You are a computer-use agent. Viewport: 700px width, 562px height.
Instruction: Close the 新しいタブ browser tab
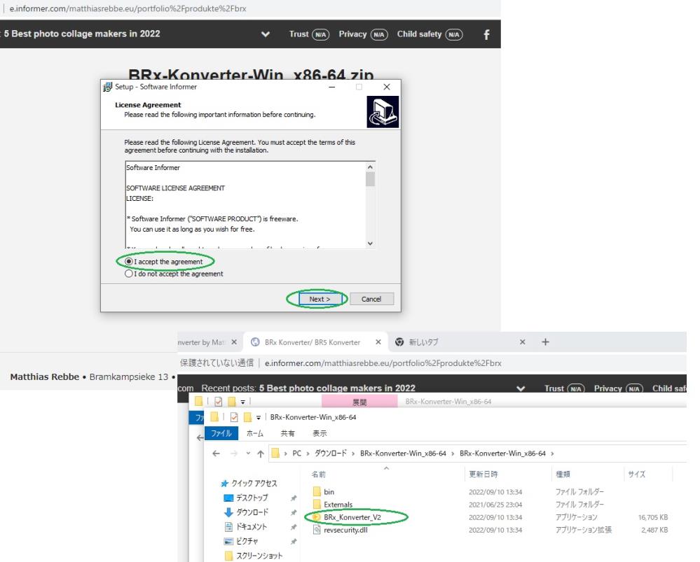click(522, 342)
